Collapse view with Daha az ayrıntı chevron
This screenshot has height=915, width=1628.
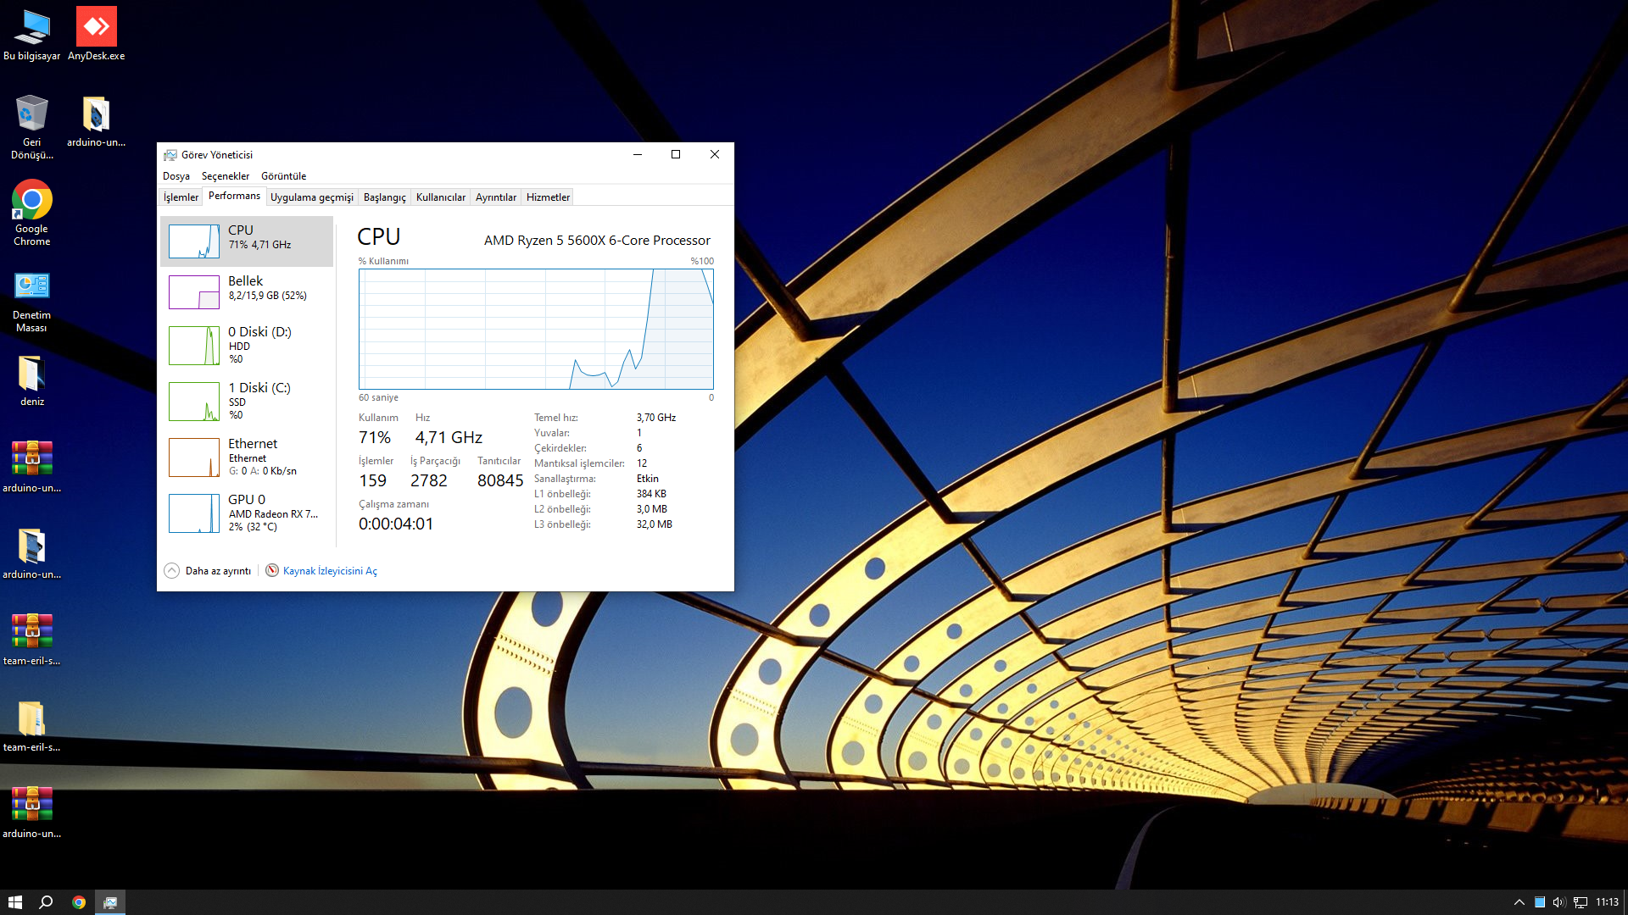171,570
